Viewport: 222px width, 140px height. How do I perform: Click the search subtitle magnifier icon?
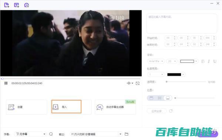pos(51,134)
